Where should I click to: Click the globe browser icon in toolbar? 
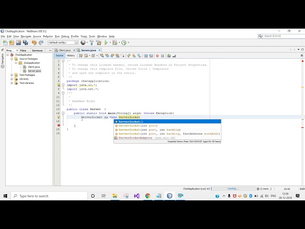coord(83,42)
